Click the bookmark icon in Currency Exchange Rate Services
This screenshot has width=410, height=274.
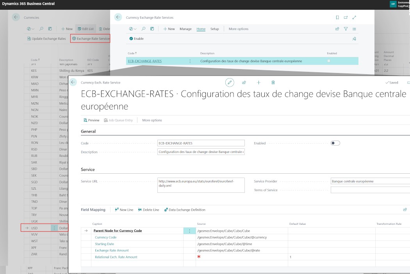click(337, 18)
